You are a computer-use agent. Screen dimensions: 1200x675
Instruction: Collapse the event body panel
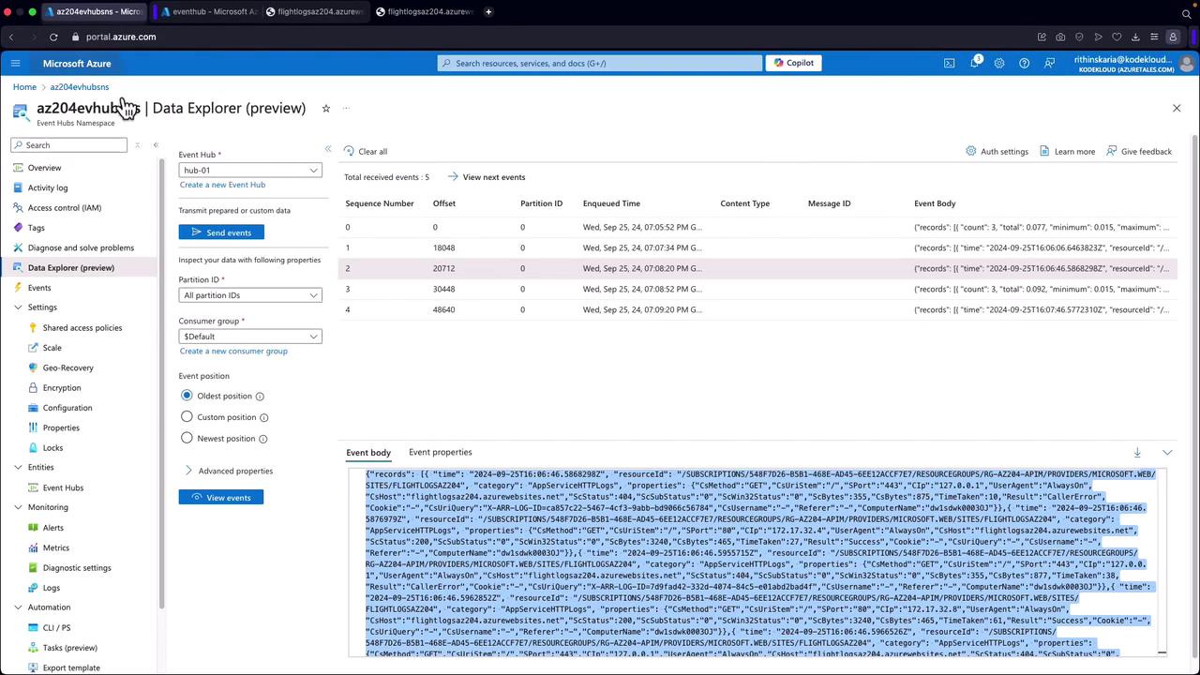point(1167,453)
